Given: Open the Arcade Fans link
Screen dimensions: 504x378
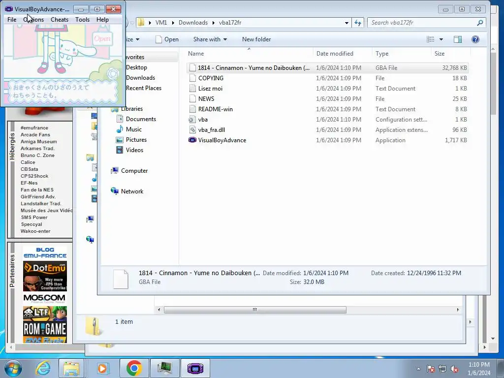Looking at the screenshot, I should click(x=35, y=135).
